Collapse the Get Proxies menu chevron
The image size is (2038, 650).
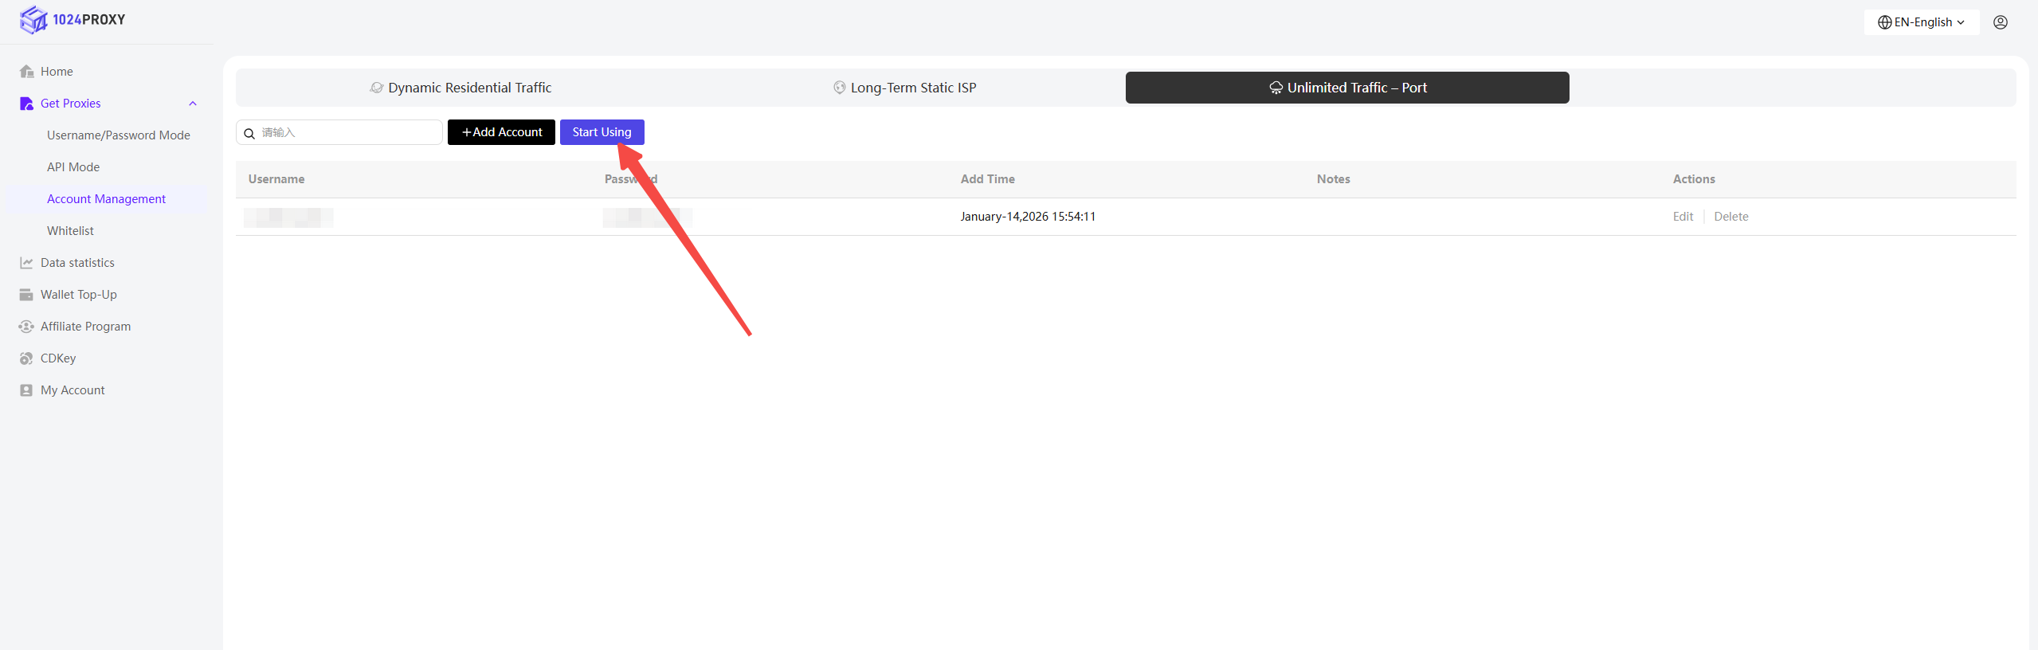[192, 104]
